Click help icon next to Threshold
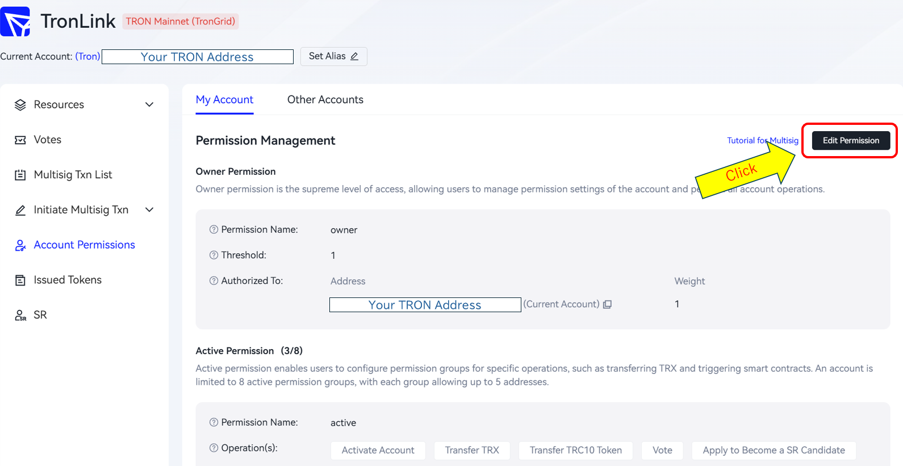The image size is (903, 466). (x=214, y=255)
